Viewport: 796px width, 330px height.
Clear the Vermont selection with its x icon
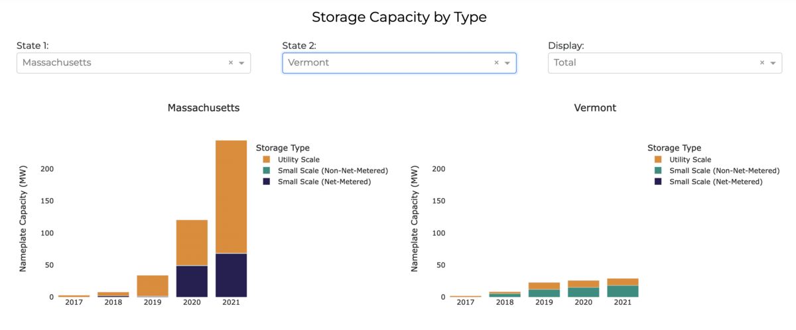tap(496, 63)
